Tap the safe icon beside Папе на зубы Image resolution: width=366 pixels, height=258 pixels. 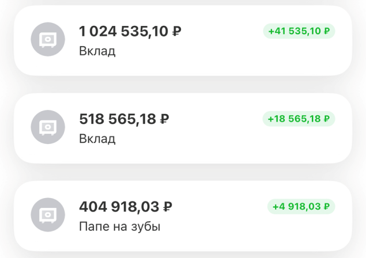coord(47,214)
